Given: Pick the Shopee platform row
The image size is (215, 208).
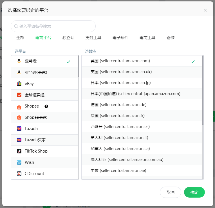Looking at the screenshot, I should click(44, 106).
